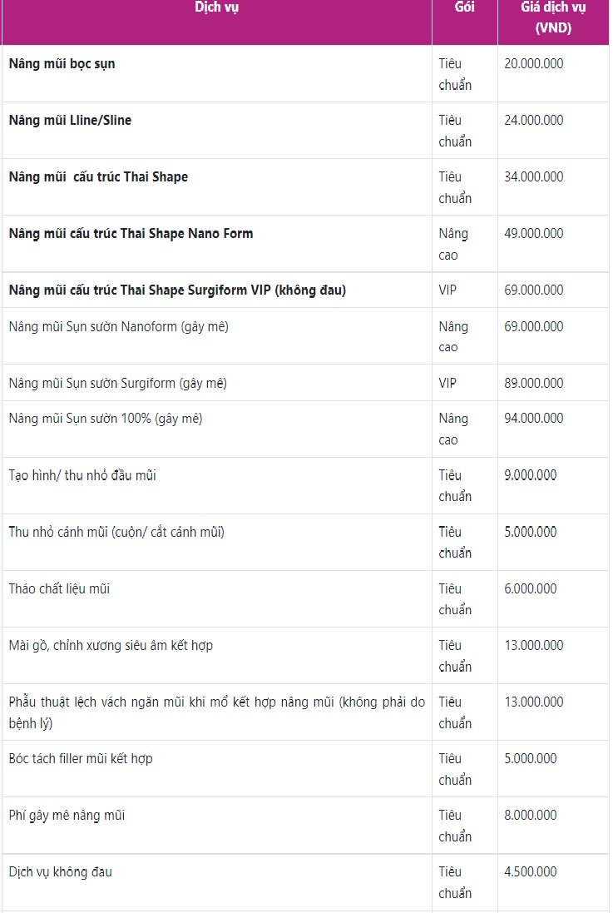Click Thu nhỏ cánh mũi service text
This screenshot has height=913, width=613.
tap(116, 532)
